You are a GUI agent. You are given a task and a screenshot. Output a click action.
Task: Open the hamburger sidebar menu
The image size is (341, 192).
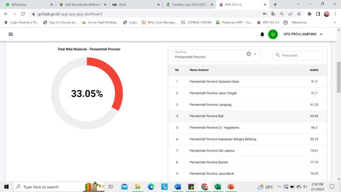click(x=11, y=34)
